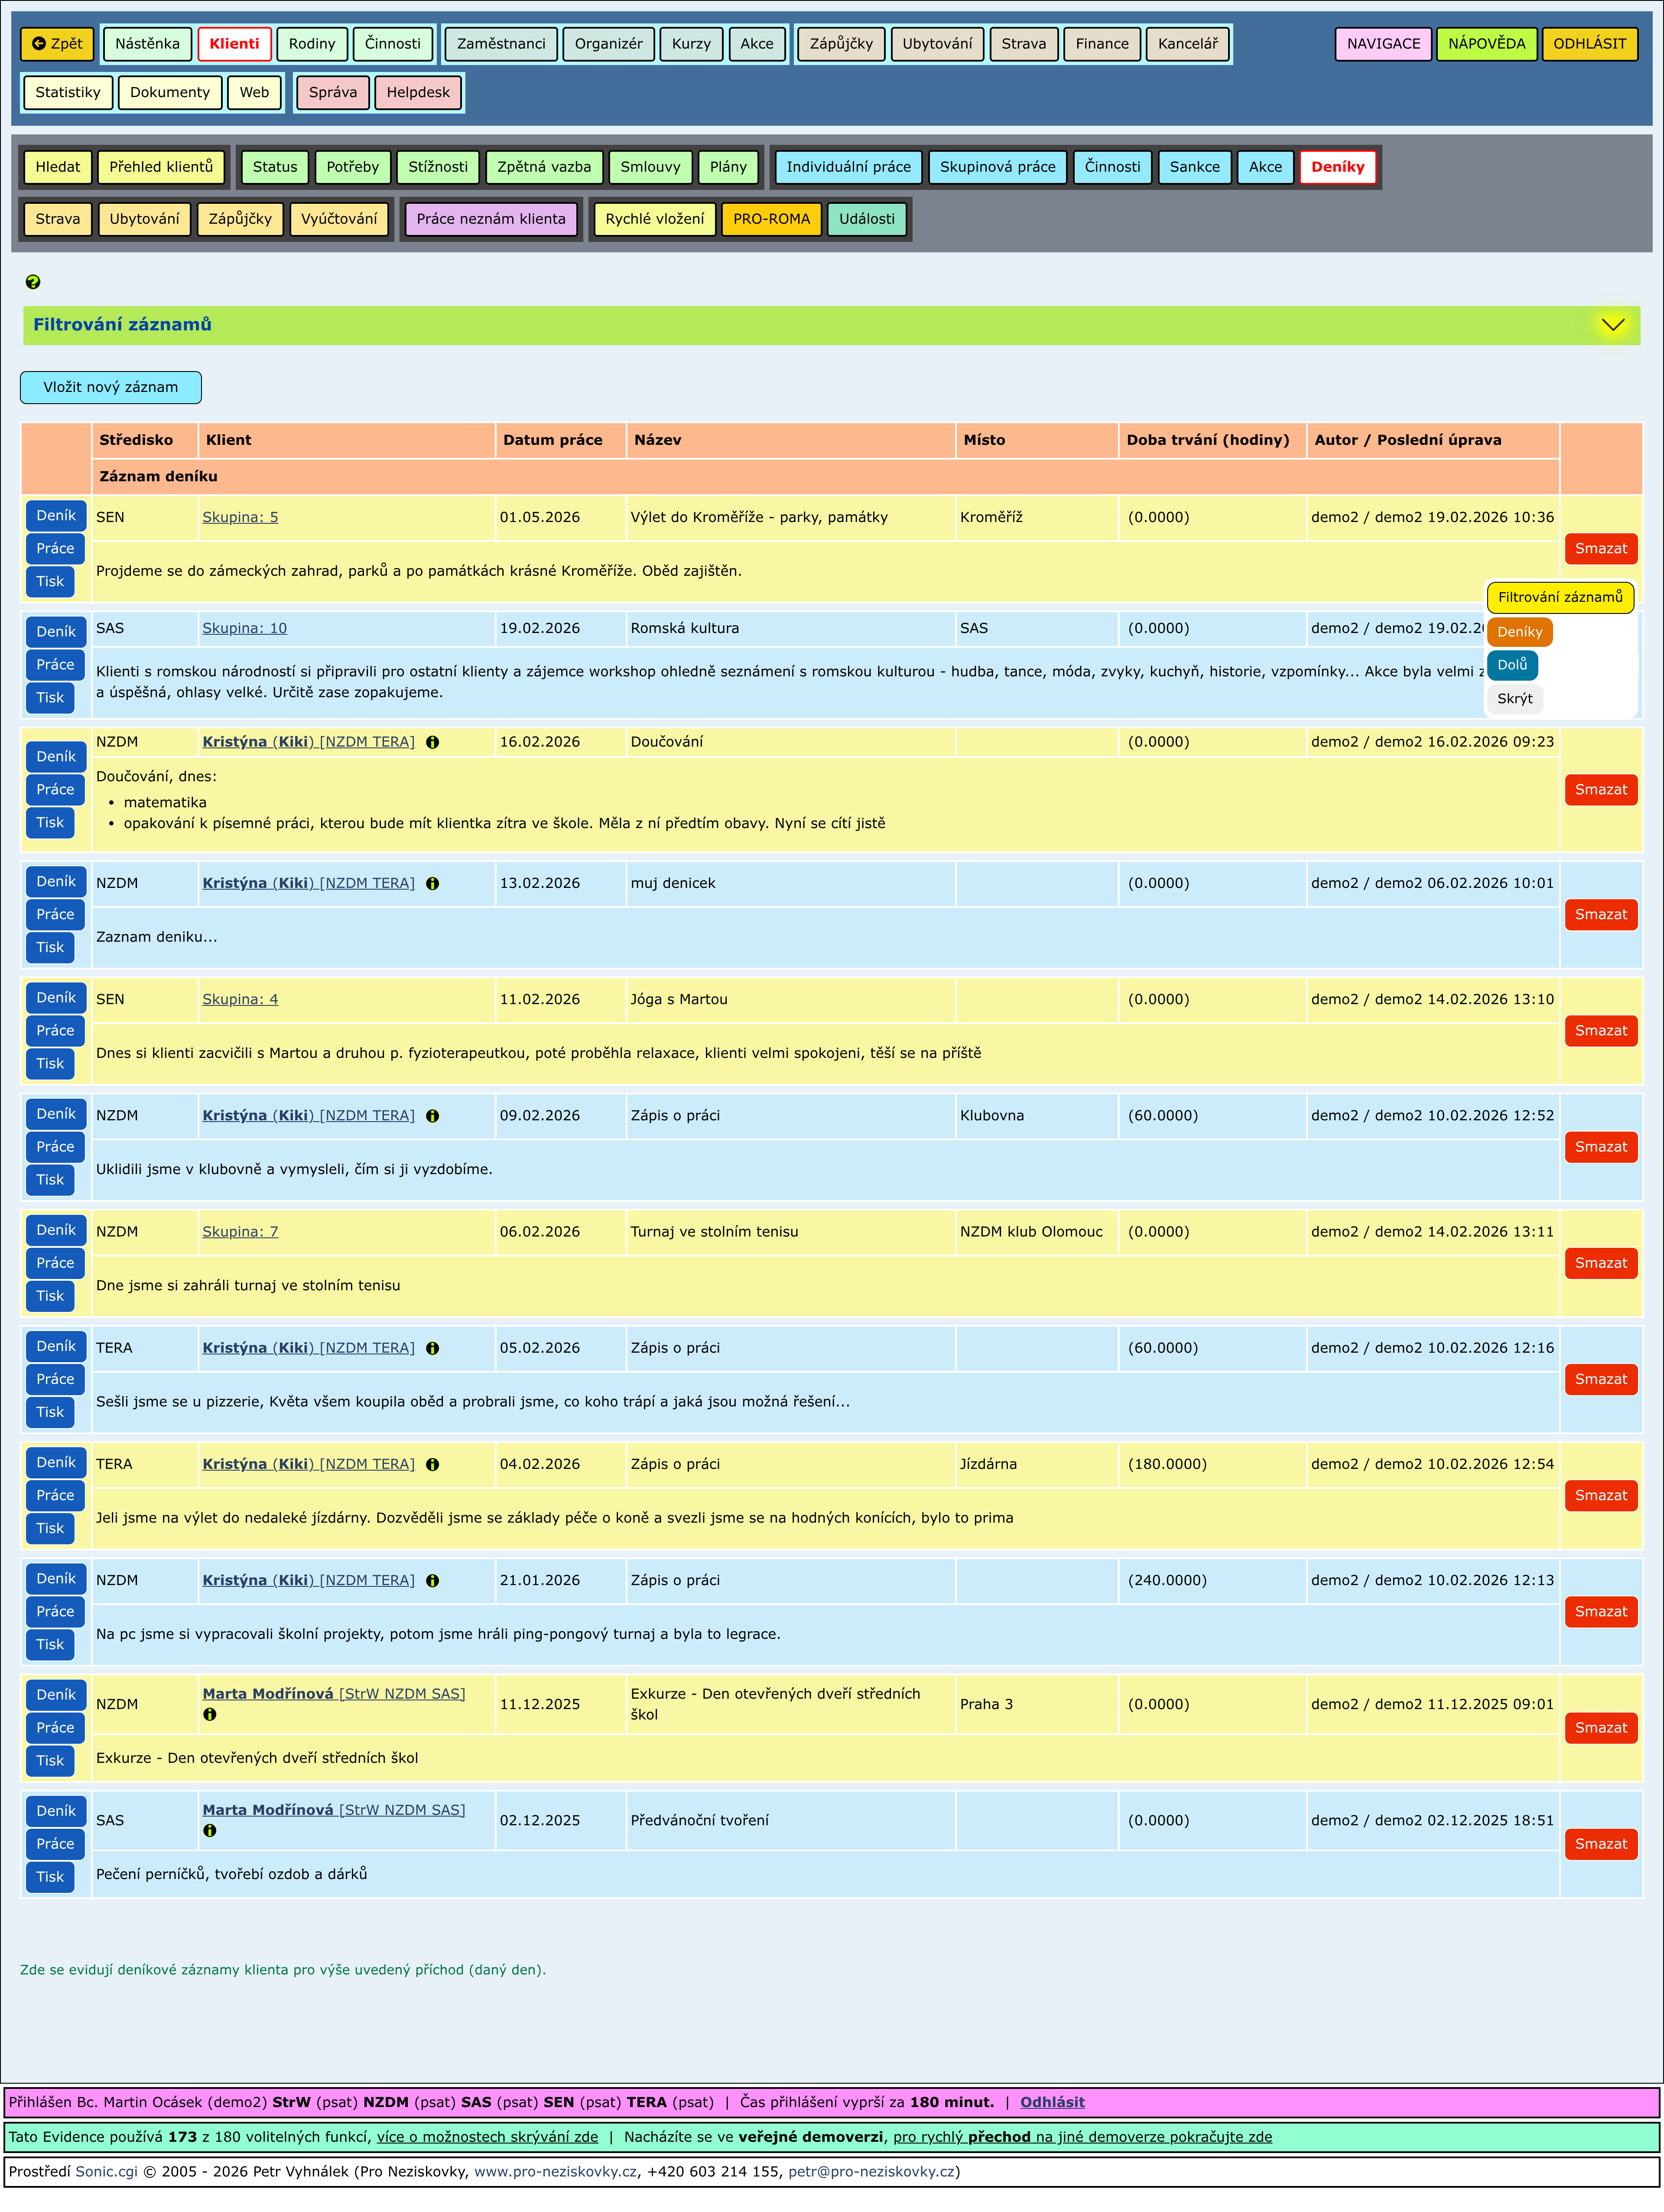Click info icon in the Předvánoční tvoření row

click(x=210, y=1830)
